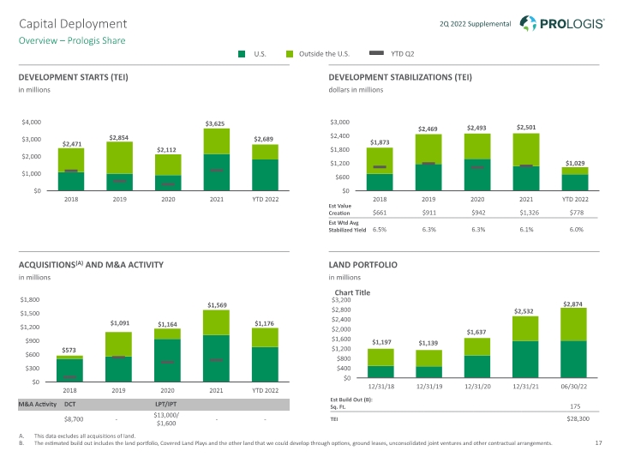
Task: Click the '$13,000/ $1,600' LPT/IPT value
Action: (166, 419)
